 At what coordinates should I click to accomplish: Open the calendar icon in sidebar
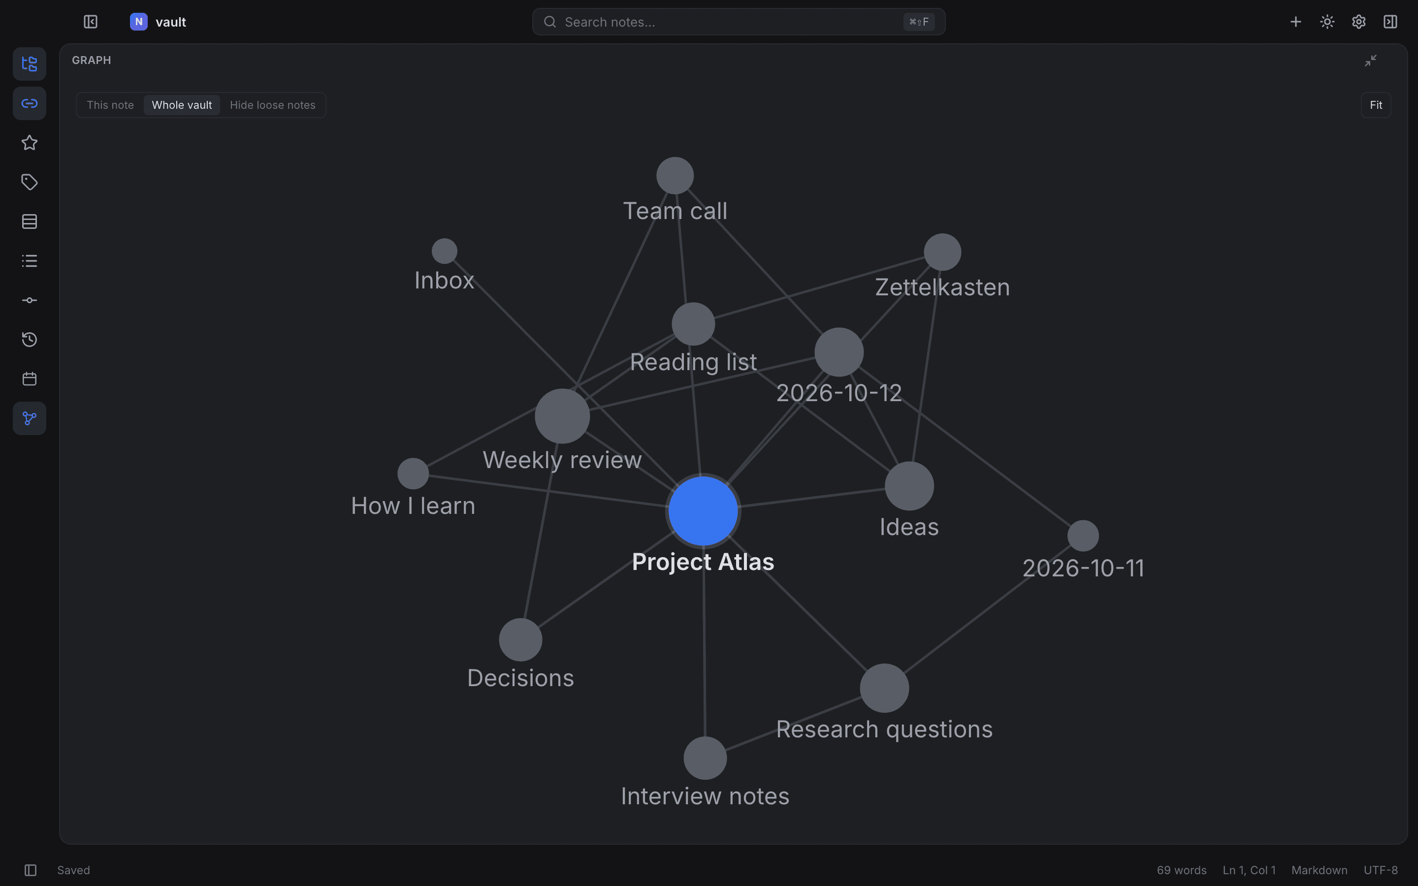click(30, 379)
